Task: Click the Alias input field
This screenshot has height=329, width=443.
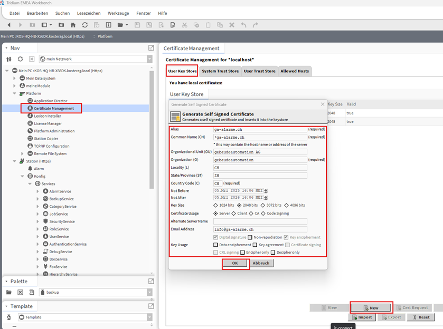Action: coord(260,130)
